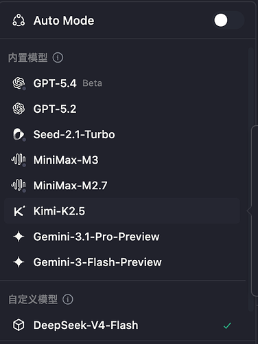Click the green checkmark on DeepSeek-V4-Flash
This screenshot has width=258, height=344.
(x=227, y=325)
